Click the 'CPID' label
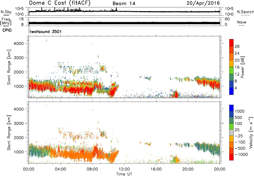Image resolution: width=254 pixels, height=176 pixels. click(7, 30)
